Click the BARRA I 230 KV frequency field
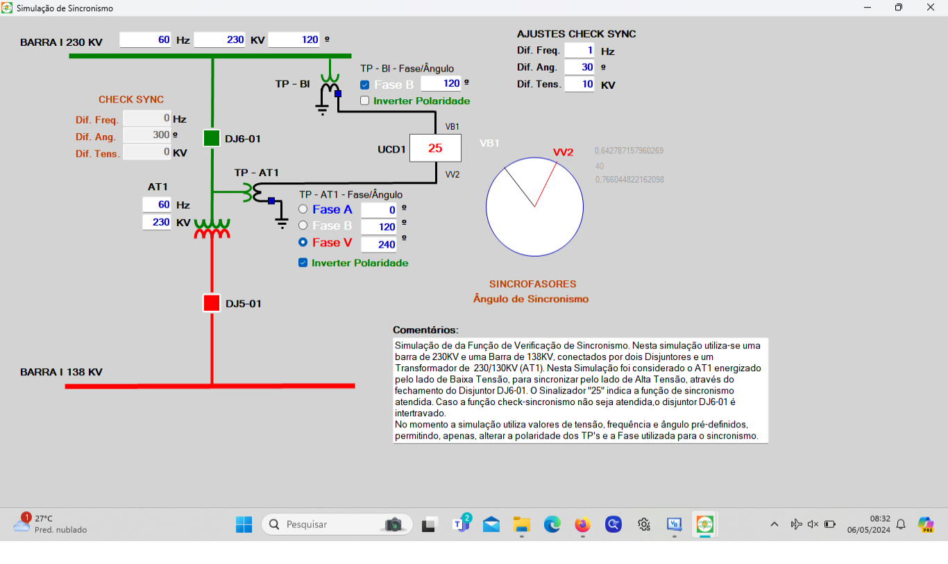Screen dimensions: 948x564 pos(145,40)
